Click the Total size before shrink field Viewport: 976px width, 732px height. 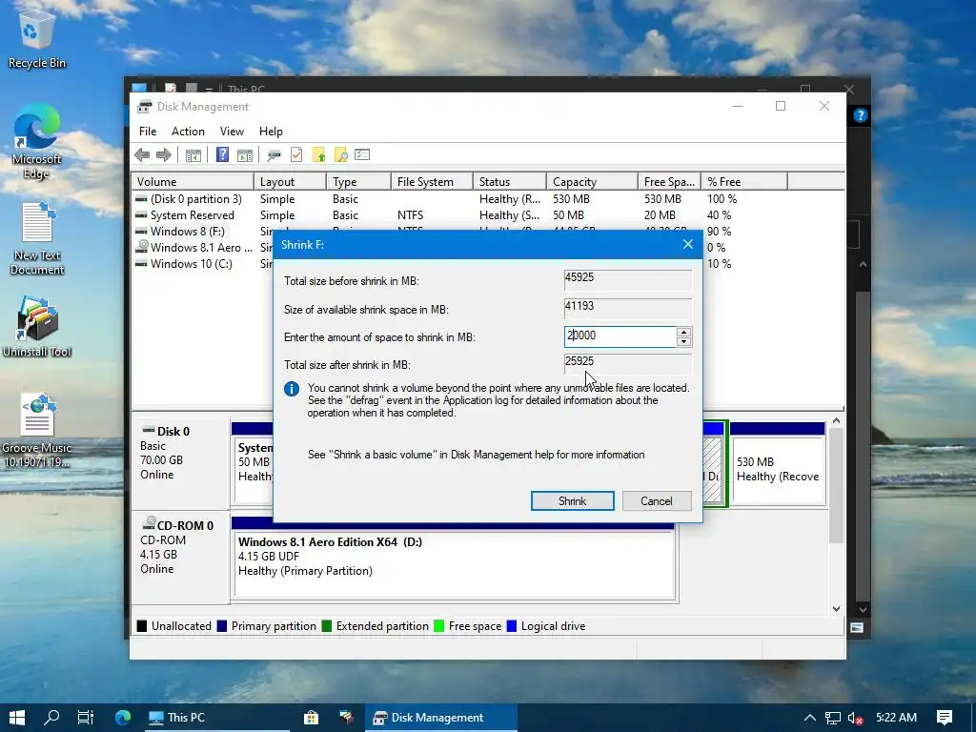tap(627, 279)
